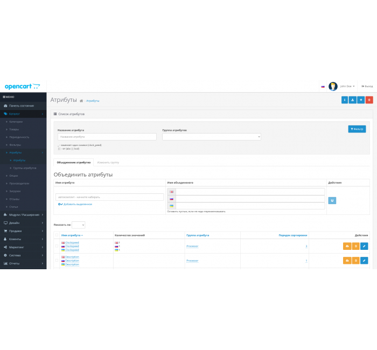
Task: Sort by Имя атрибута column
Action: [72, 235]
